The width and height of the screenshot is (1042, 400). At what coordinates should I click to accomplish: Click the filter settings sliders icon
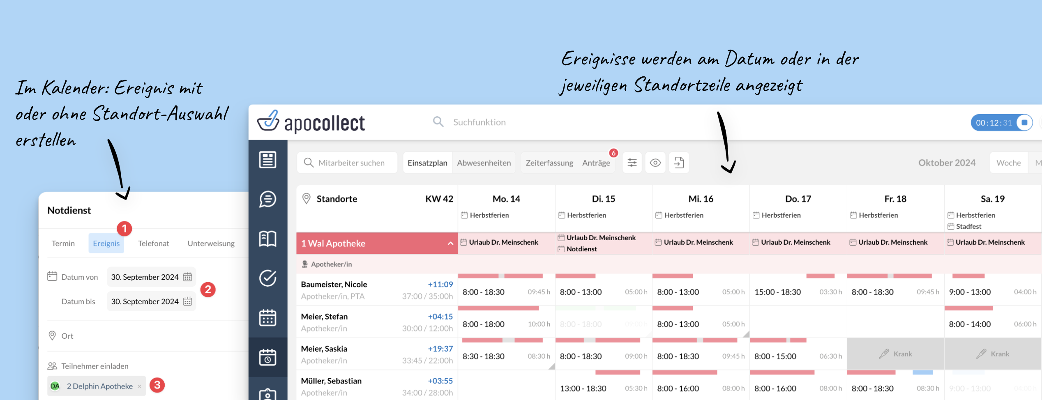coord(632,163)
